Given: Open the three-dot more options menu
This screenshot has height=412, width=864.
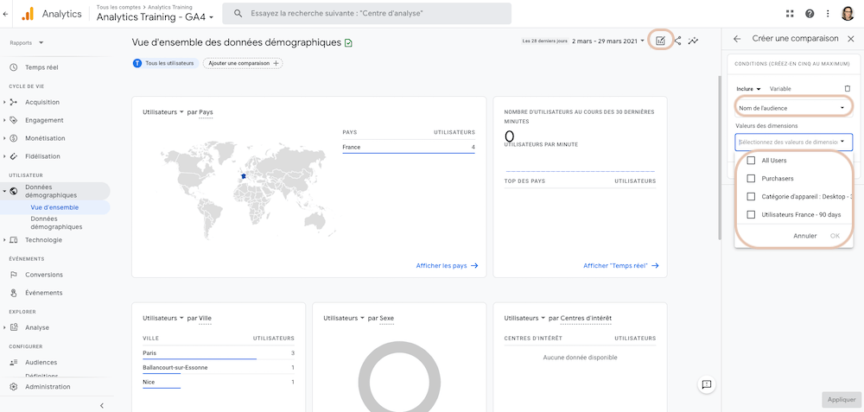Looking at the screenshot, I should (828, 14).
